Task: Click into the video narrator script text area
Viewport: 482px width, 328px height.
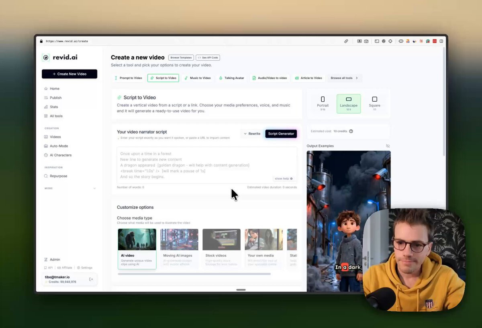Action: pyautogui.click(x=207, y=165)
